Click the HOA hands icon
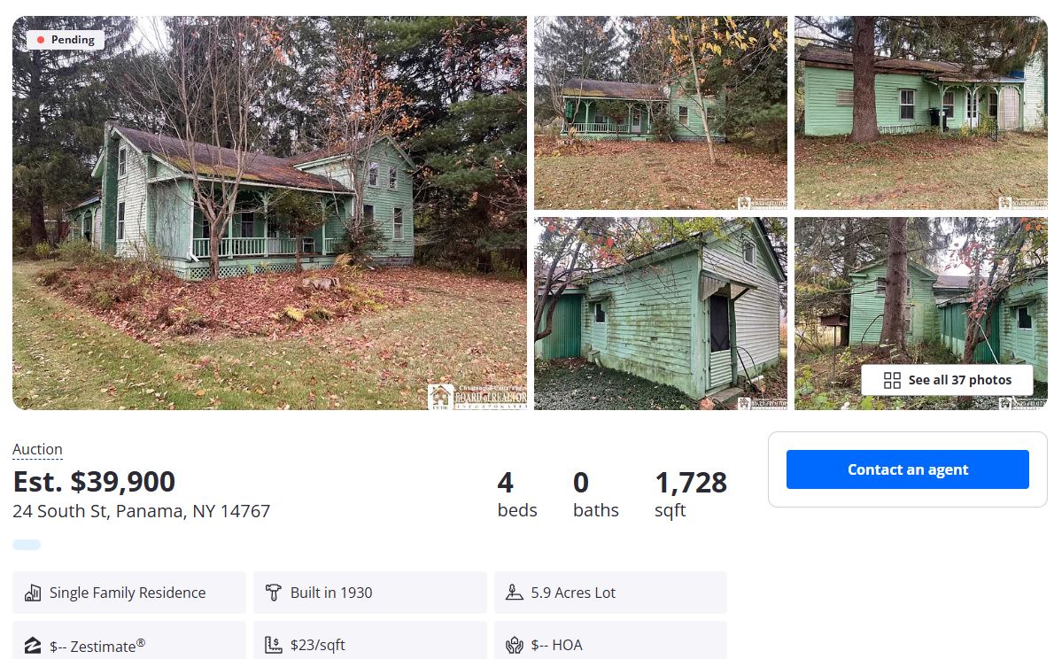 tap(515, 645)
